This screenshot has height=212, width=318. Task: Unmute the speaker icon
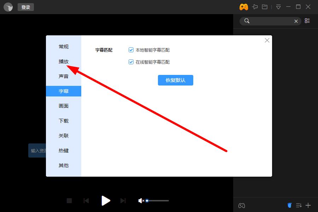141,201
